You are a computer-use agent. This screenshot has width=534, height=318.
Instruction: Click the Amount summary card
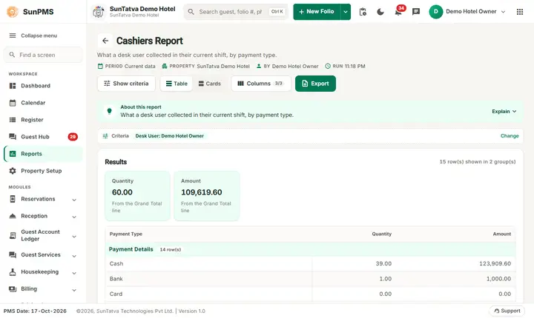pyautogui.click(x=207, y=196)
